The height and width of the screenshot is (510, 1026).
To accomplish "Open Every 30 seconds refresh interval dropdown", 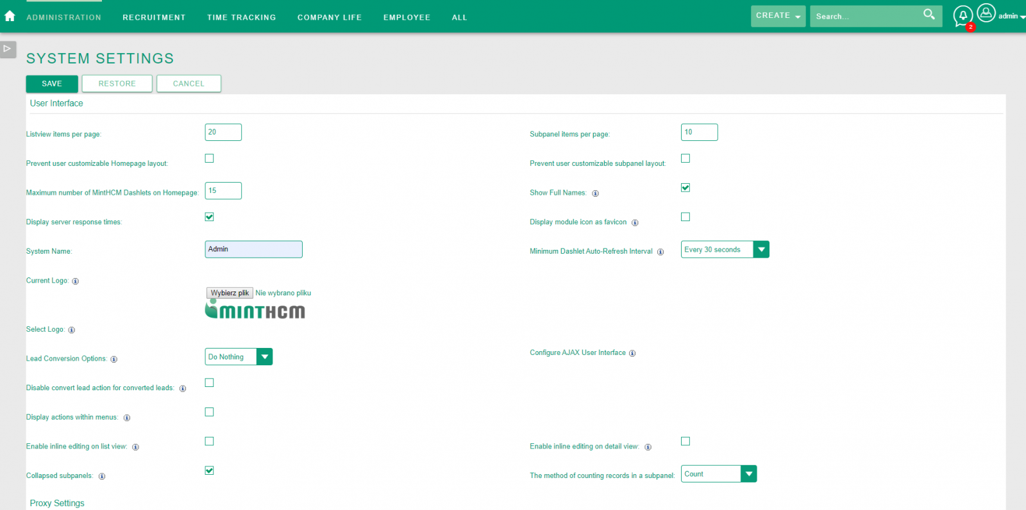I will coord(725,249).
